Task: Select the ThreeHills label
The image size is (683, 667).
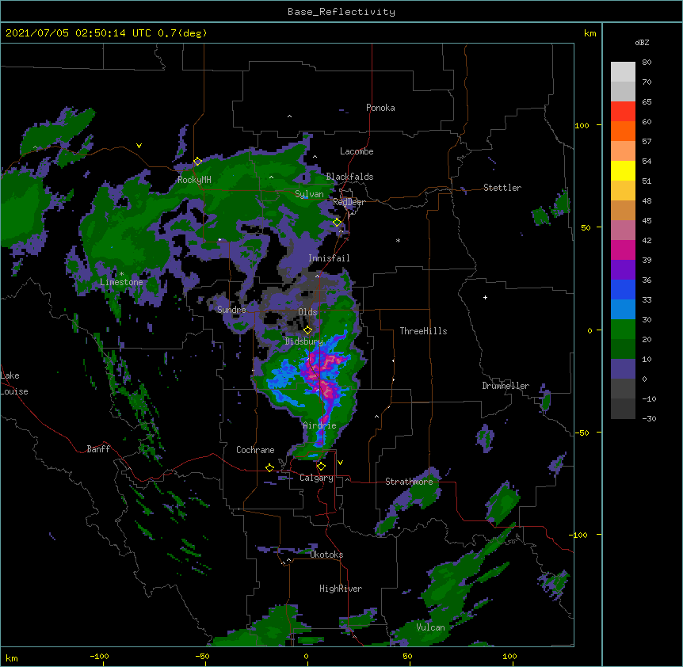Action: (423, 331)
